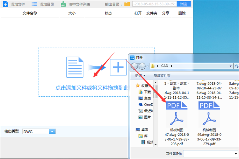Click the output directory path field
The height and width of the screenshot is (159, 239).
pos(155,4)
